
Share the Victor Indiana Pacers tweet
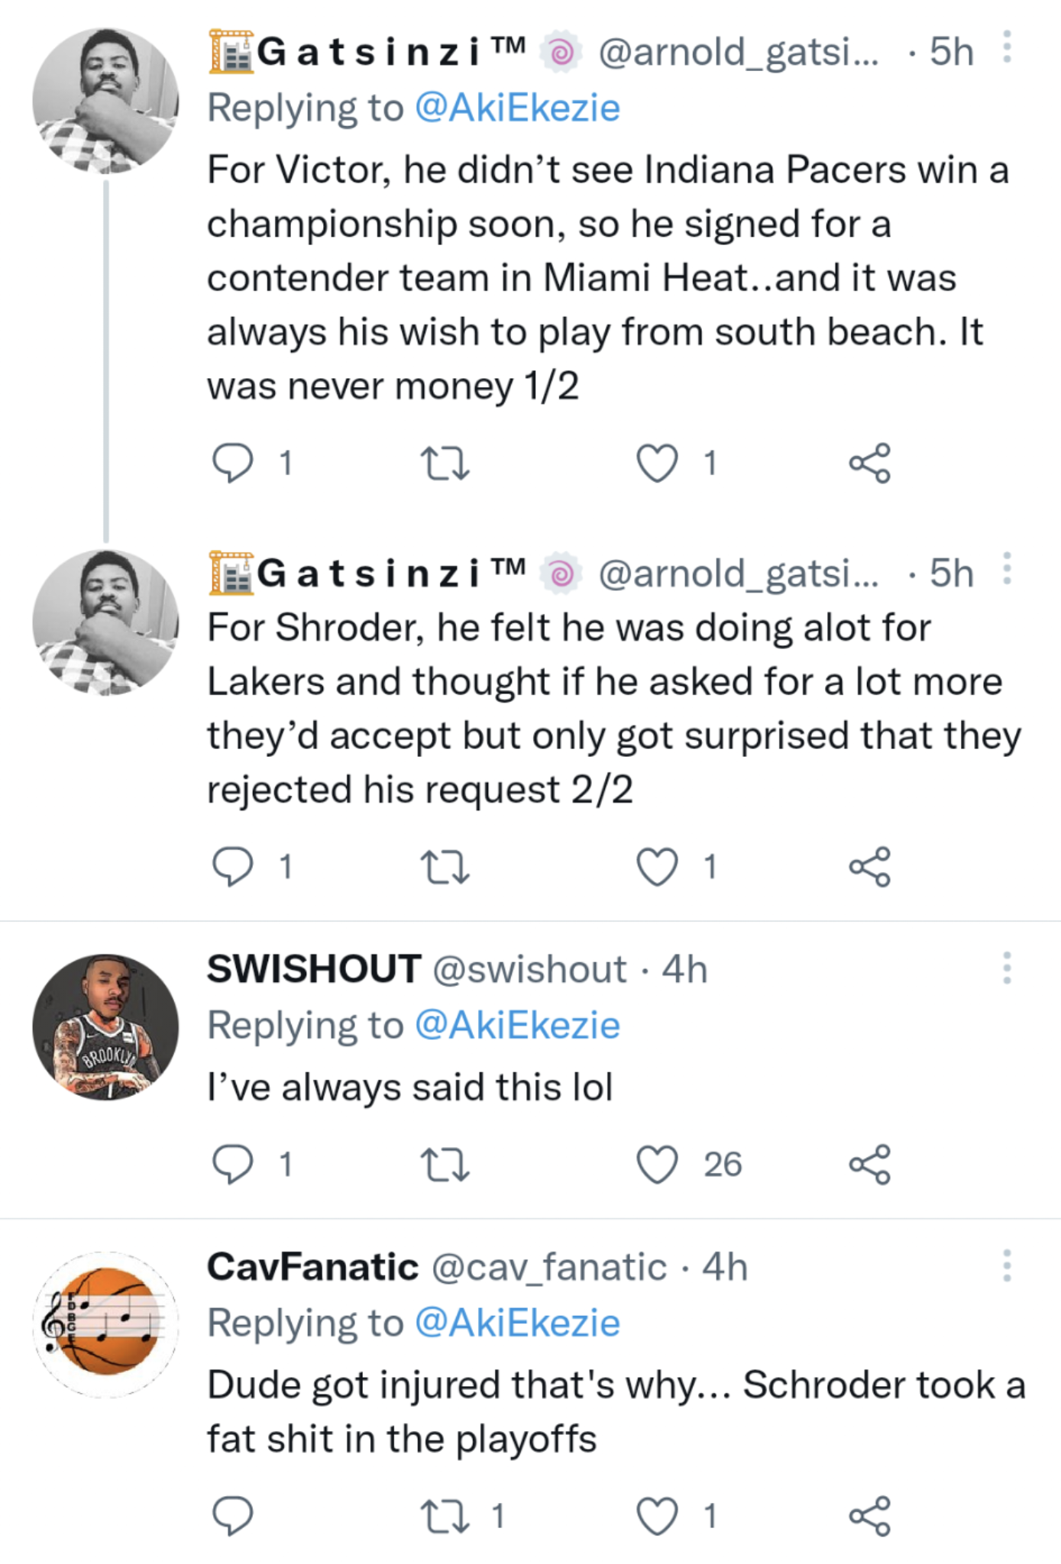tap(870, 463)
